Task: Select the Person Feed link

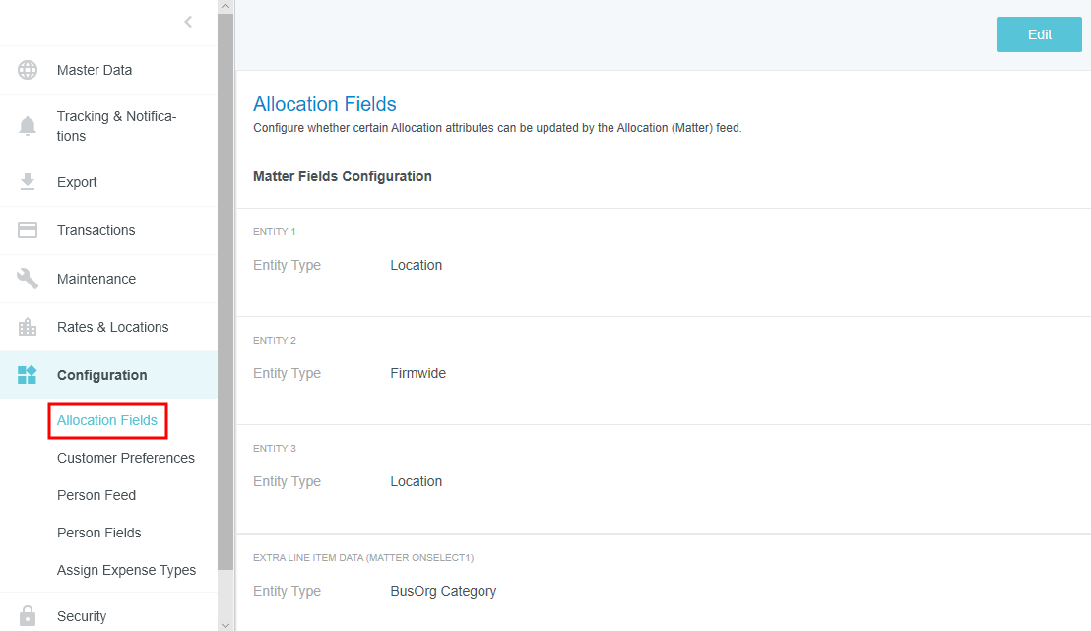Action: [96, 495]
